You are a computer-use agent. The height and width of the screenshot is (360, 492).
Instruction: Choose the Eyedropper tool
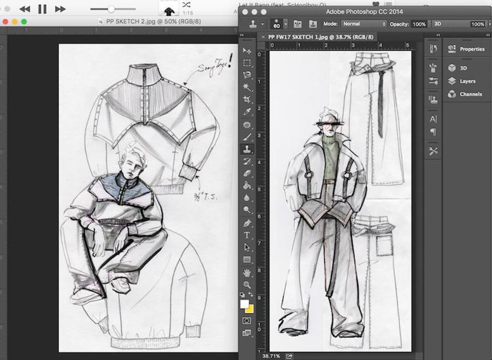247,111
